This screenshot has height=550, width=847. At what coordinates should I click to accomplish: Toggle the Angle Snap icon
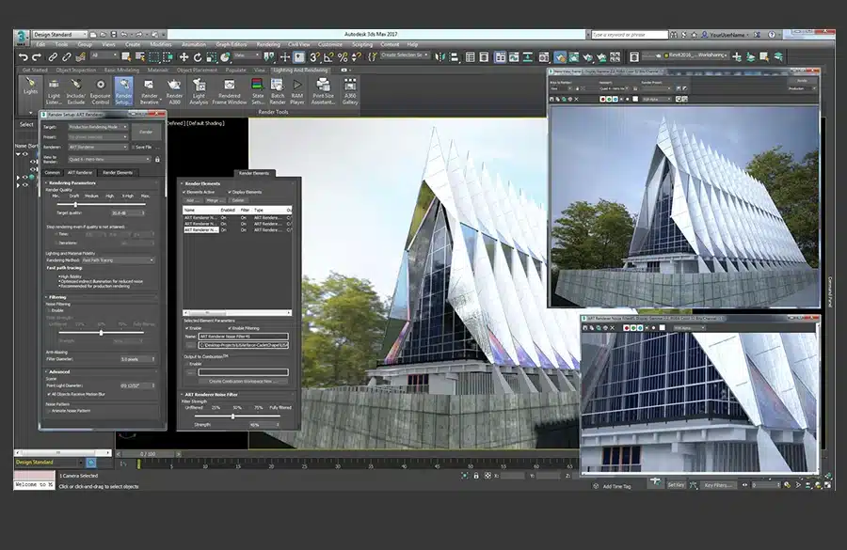coord(328,56)
